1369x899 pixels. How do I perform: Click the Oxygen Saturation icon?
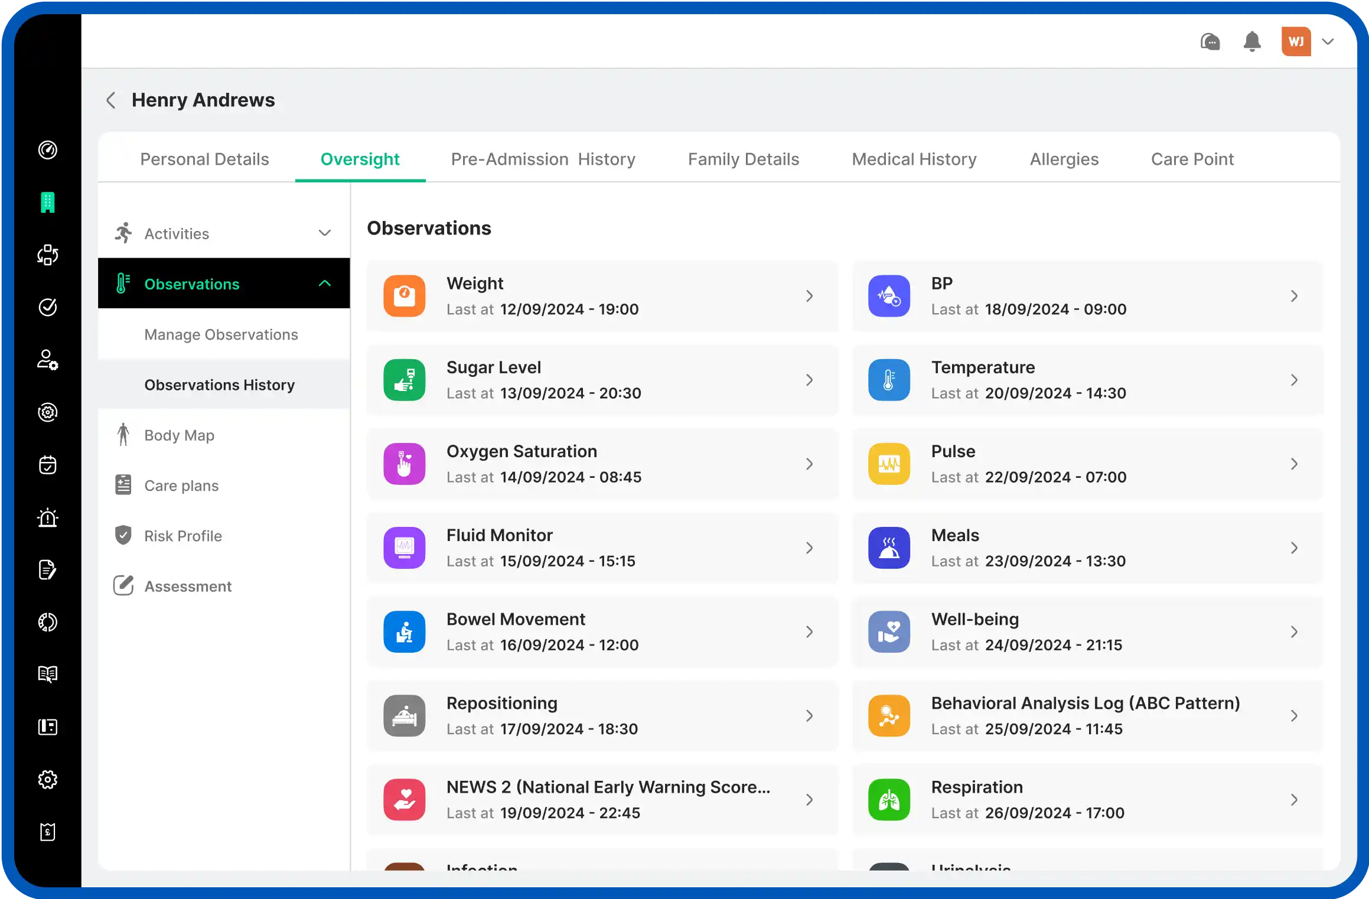click(405, 464)
